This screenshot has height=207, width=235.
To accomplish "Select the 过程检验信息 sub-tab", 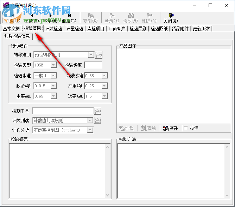I will pyautogui.click(x=17, y=36).
